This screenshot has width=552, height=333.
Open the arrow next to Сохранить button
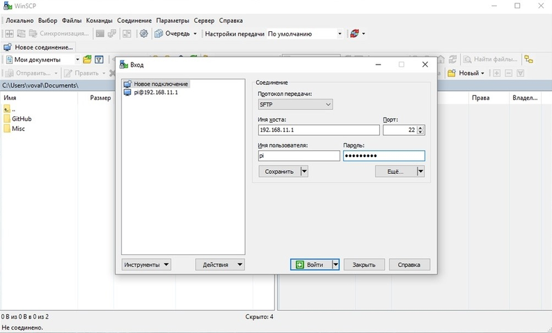pos(304,171)
